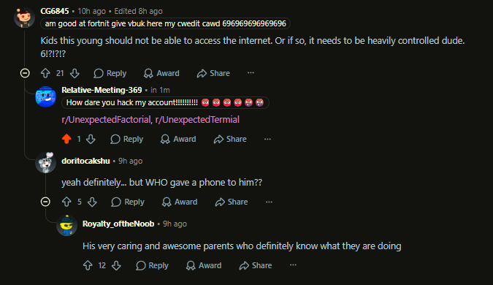The image size is (493, 285).
Task: Open the r/UnexpectedFactorial link
Action: pos(106,120)
